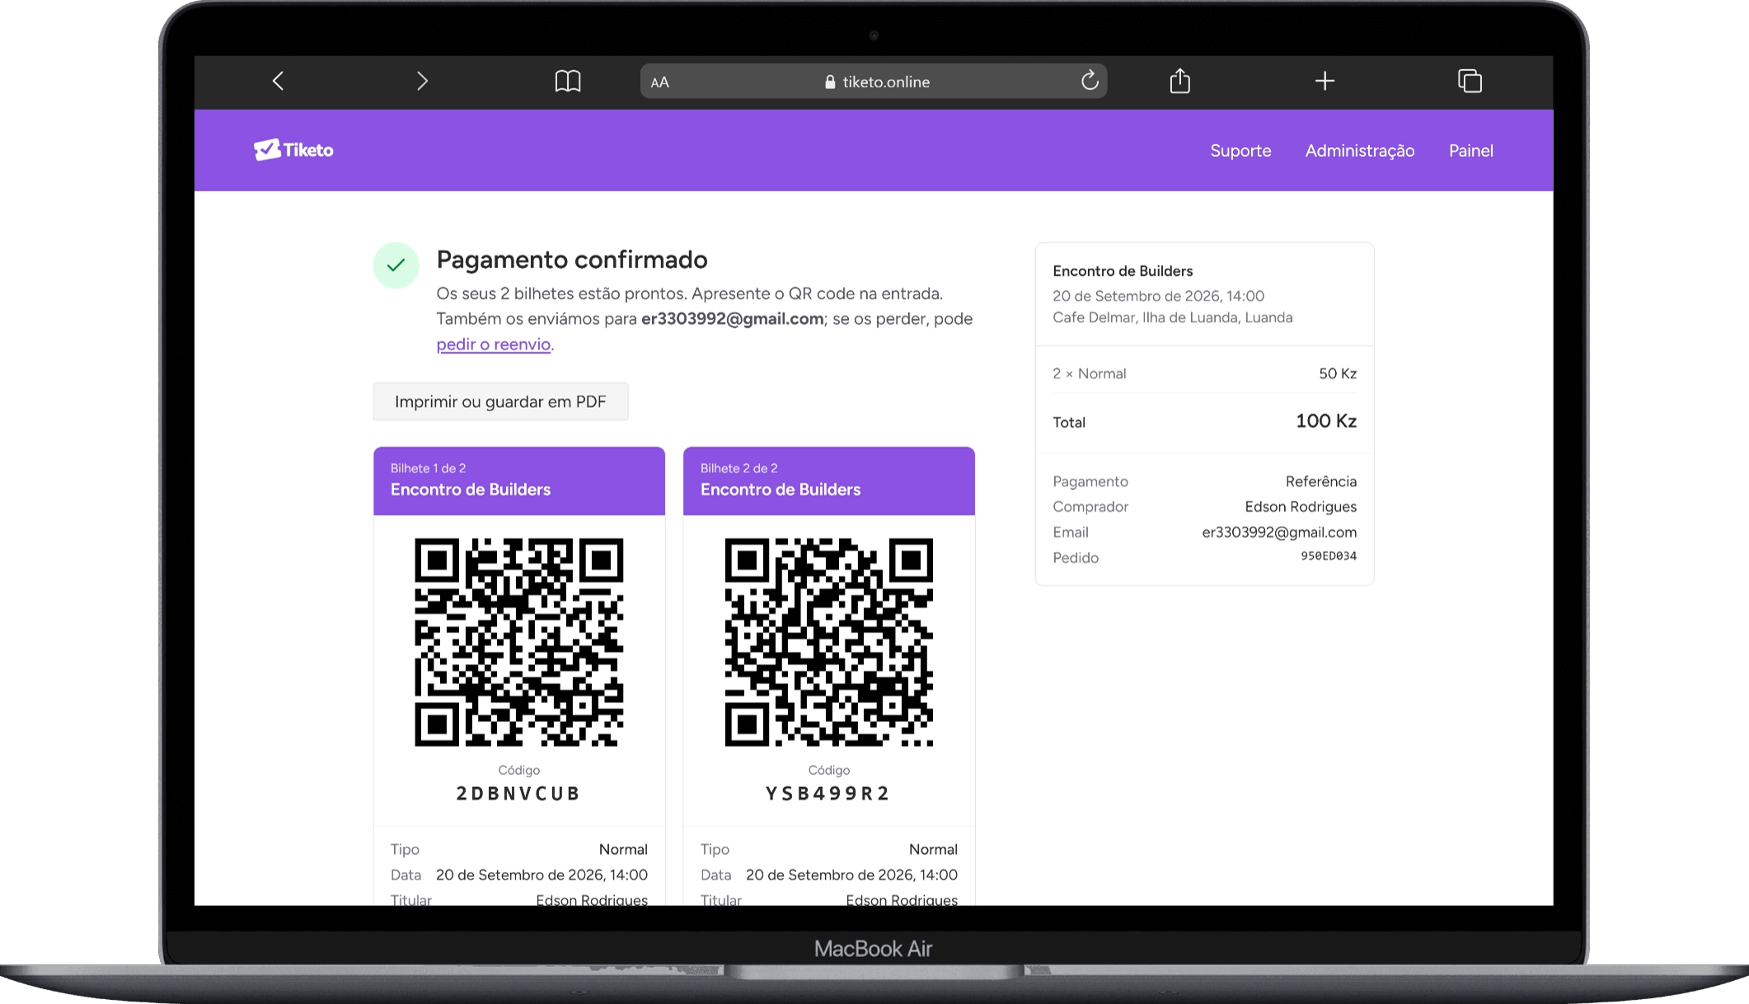This screenshot has width=1749, height=1004.
Task: Click the Bilhete 1 de 2 header
Action: pyautogui.click(x=519, y=481)
